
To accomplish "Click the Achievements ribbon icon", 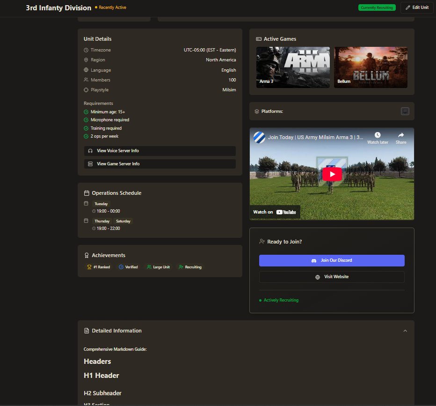I will coord(87,256).
